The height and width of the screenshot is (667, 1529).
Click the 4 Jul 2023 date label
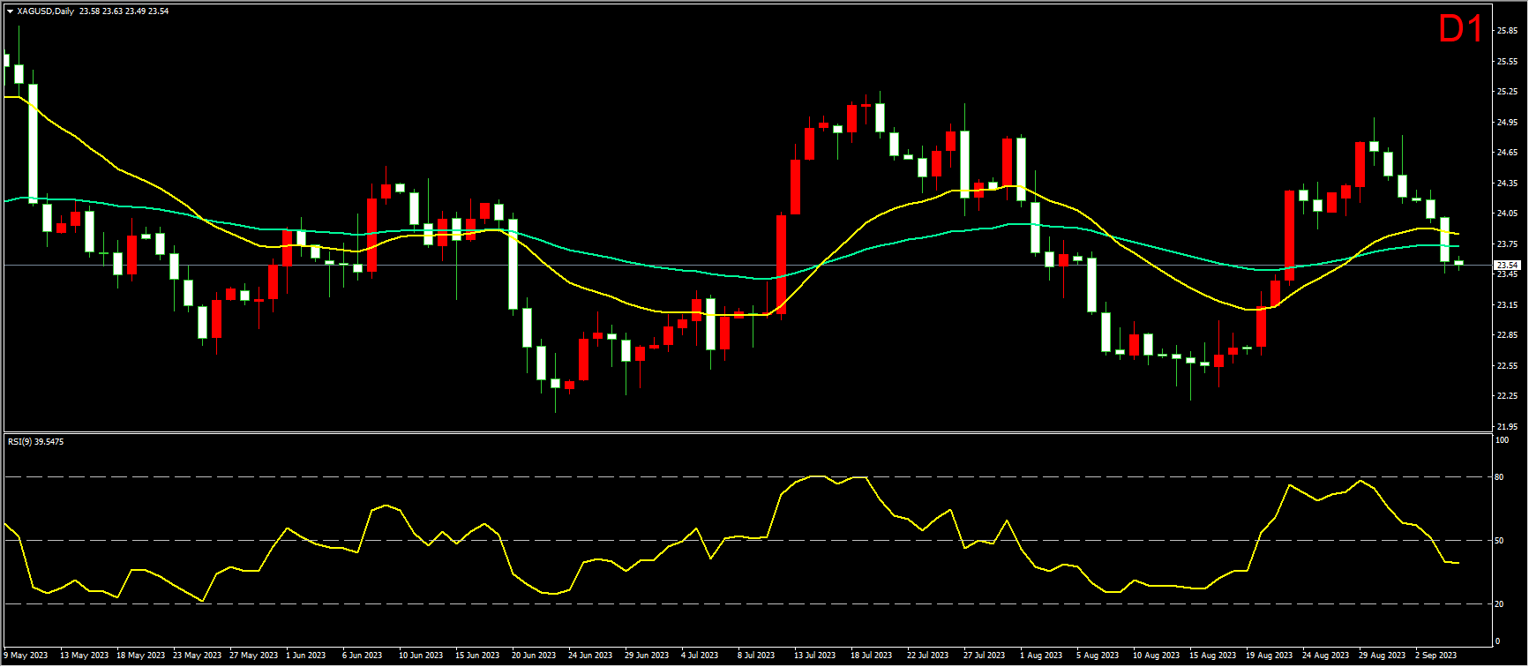coord(700,656)
